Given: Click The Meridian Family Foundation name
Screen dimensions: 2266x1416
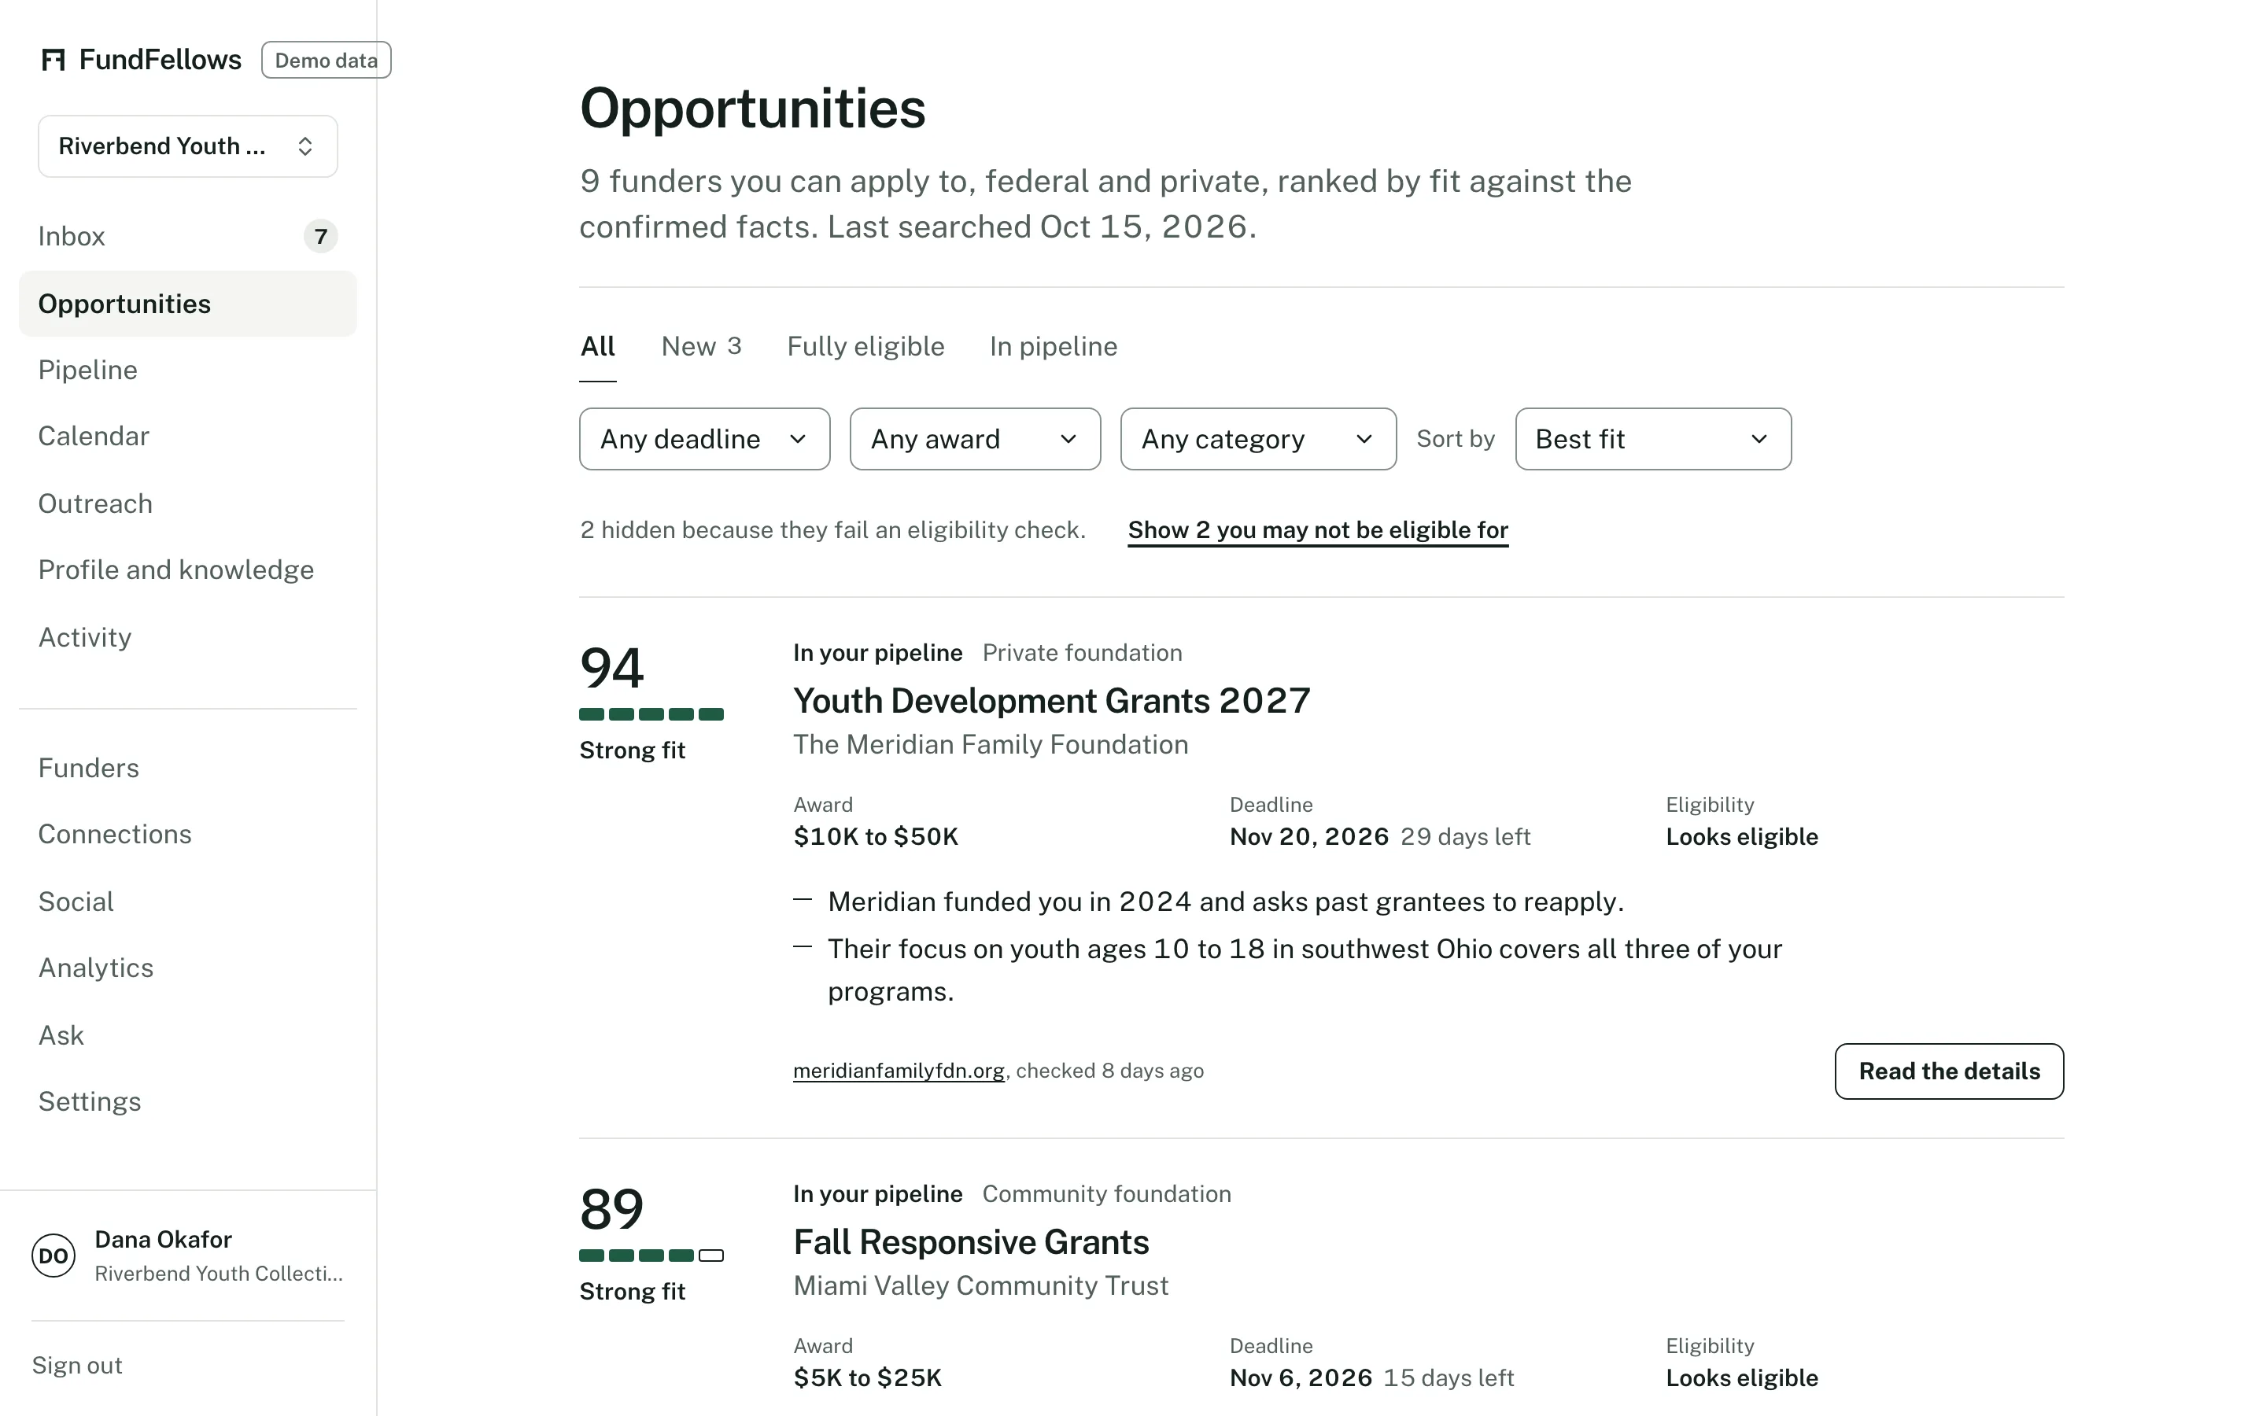Looking at the screenshot, I should point(991,744).
